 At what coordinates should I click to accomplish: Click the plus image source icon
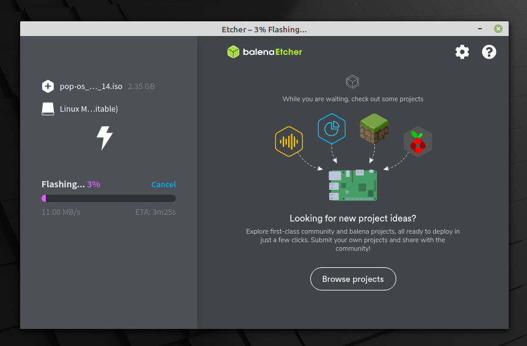[48, 86]
